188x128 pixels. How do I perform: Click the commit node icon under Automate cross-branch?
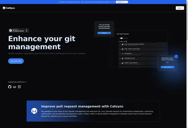click(x=167, y=62)
